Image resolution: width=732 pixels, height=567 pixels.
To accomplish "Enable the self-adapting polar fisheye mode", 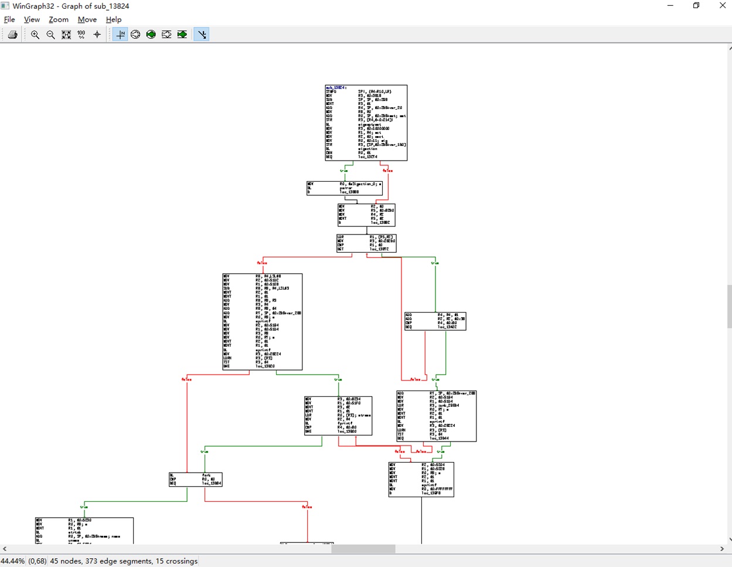I will (x=151, y=34).
